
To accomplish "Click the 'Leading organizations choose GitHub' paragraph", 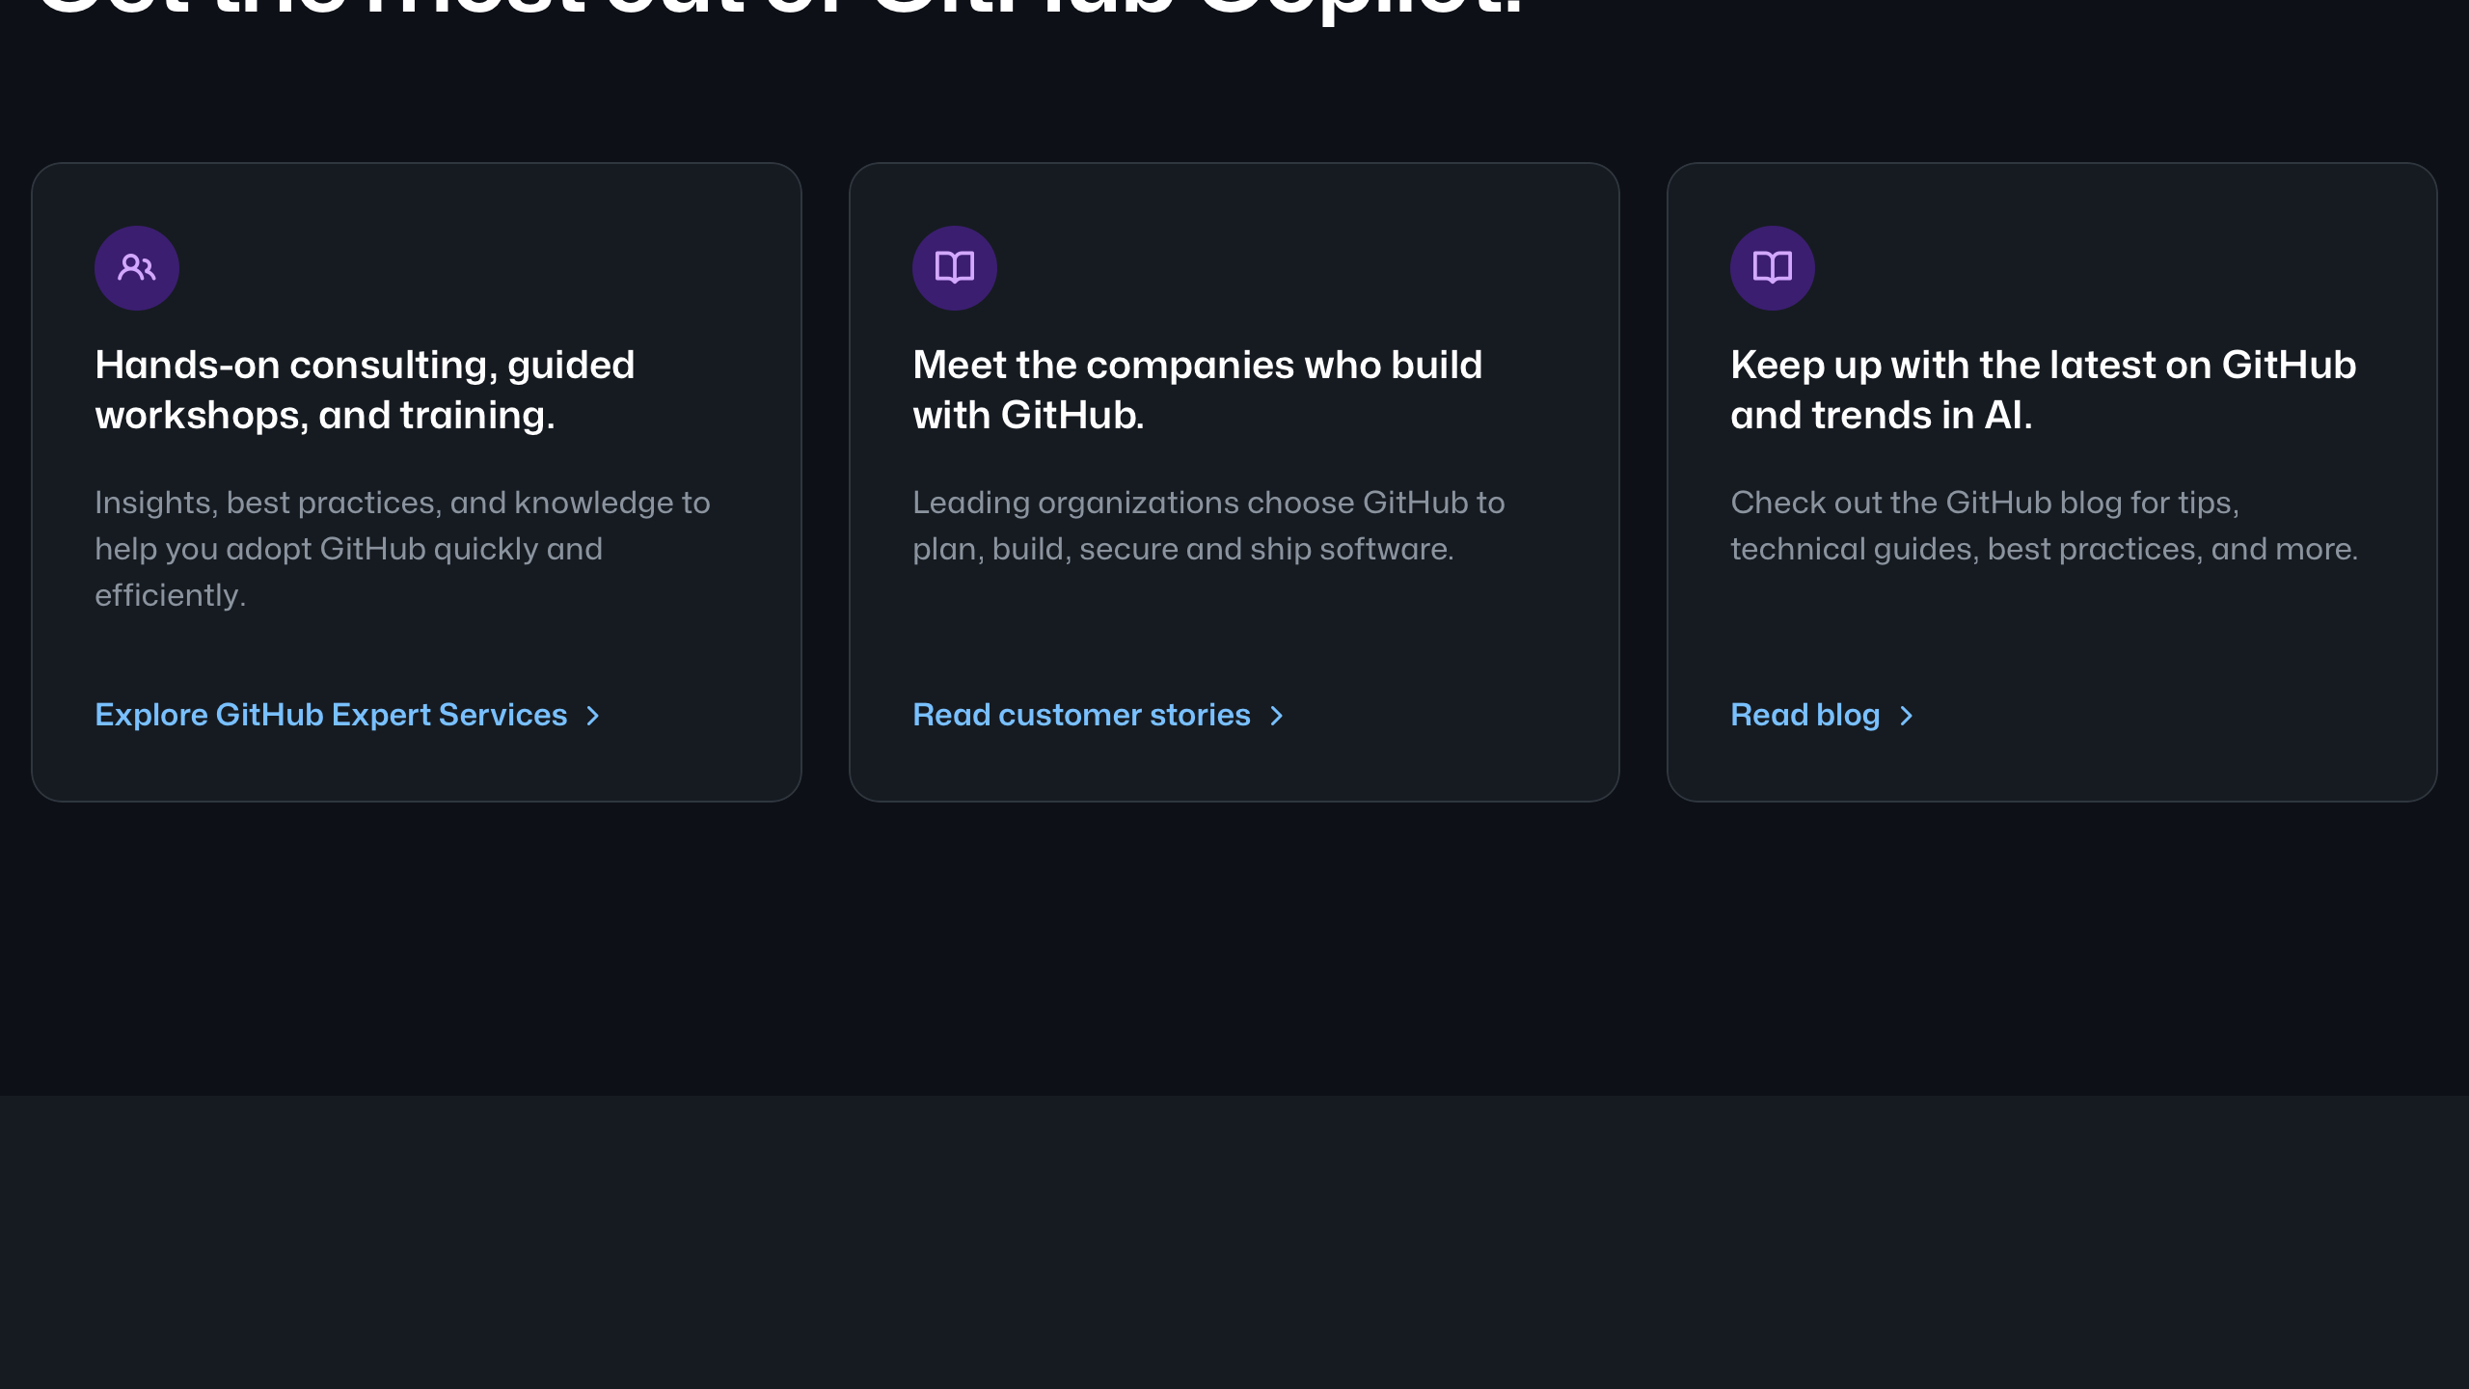I will tap(1209, 526).
